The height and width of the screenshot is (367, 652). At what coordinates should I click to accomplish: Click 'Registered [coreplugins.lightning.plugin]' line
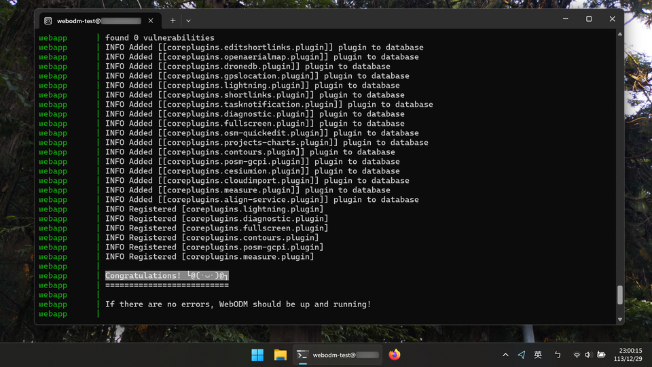pyautogui.click(x=214, y=209)
